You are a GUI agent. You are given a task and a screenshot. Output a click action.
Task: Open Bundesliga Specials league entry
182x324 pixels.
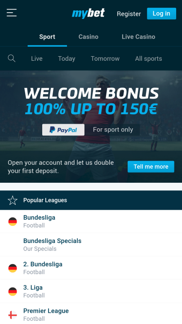[91, 245]
